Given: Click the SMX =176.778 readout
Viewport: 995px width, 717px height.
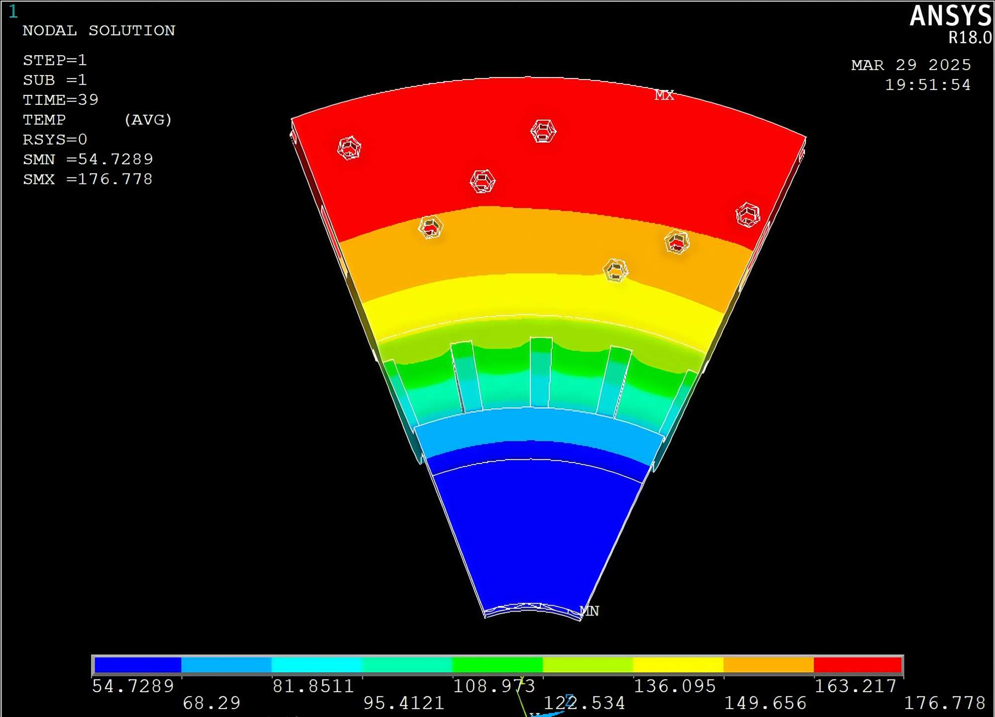Looking at the screenshot, I should click(88, 179).
